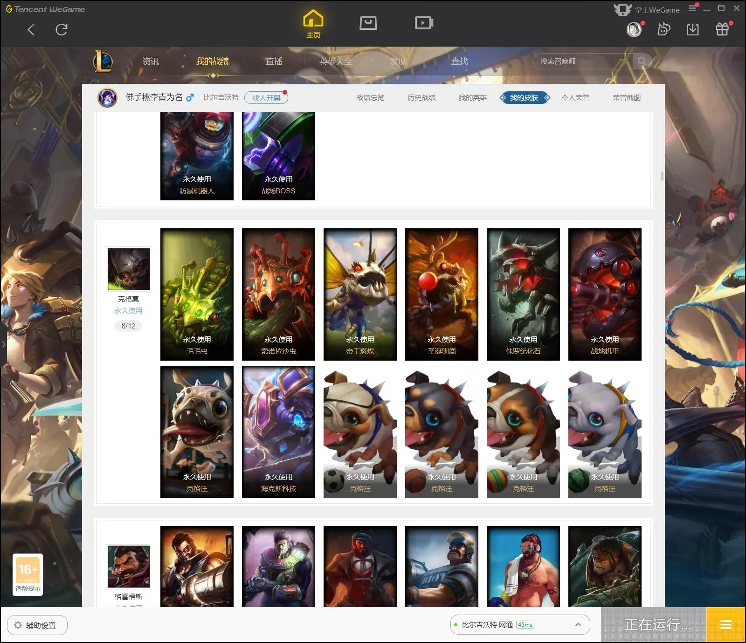Click the search magnifier icon

coord(642,61)
